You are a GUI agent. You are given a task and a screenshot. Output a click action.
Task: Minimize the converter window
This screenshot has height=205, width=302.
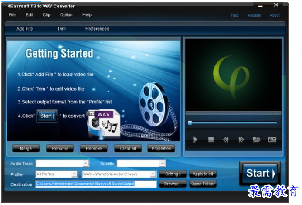tap(261, 6)
